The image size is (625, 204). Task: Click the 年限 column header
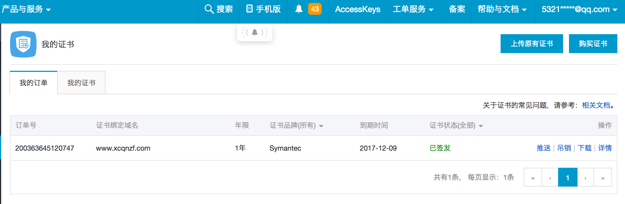pyautogui.click(x=242, y=125)
